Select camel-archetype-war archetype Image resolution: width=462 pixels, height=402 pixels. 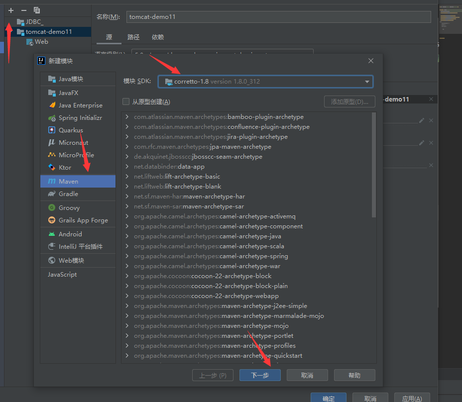tap(207, 266)
